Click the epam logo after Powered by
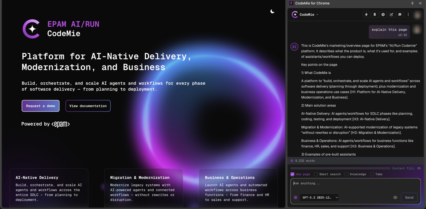 tap(61, 124)
